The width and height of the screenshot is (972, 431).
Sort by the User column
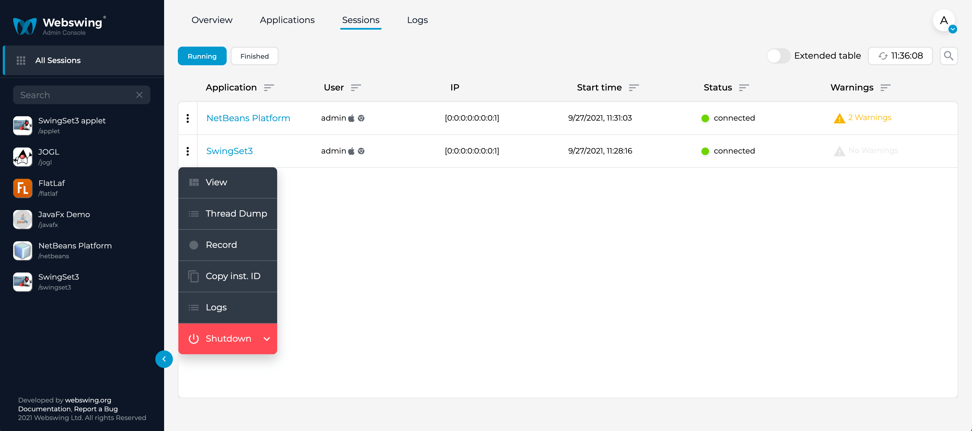tap(356, 87)
